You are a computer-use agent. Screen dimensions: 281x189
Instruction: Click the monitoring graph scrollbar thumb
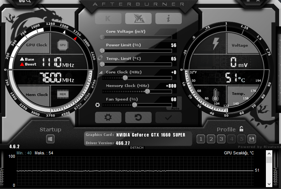click(269, 160)
